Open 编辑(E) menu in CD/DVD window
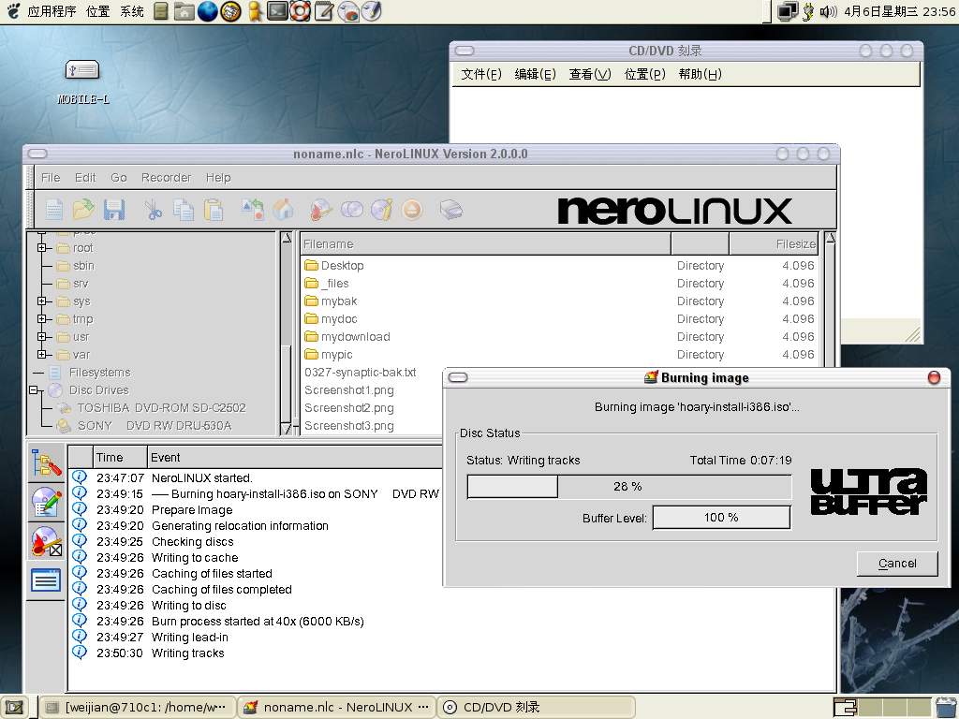The width and height of the screenshot is (959, 719). (535, 74)
